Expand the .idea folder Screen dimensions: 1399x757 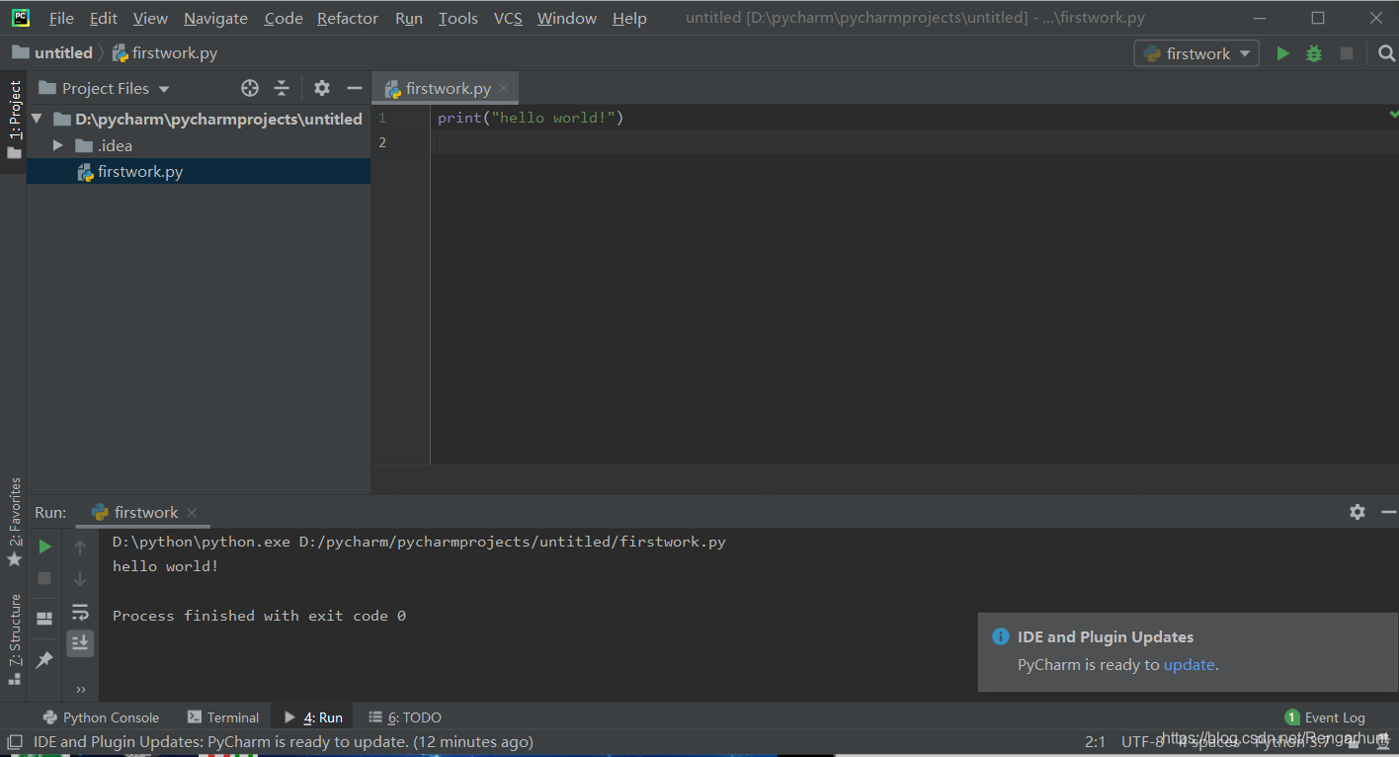tap(58, 145)
